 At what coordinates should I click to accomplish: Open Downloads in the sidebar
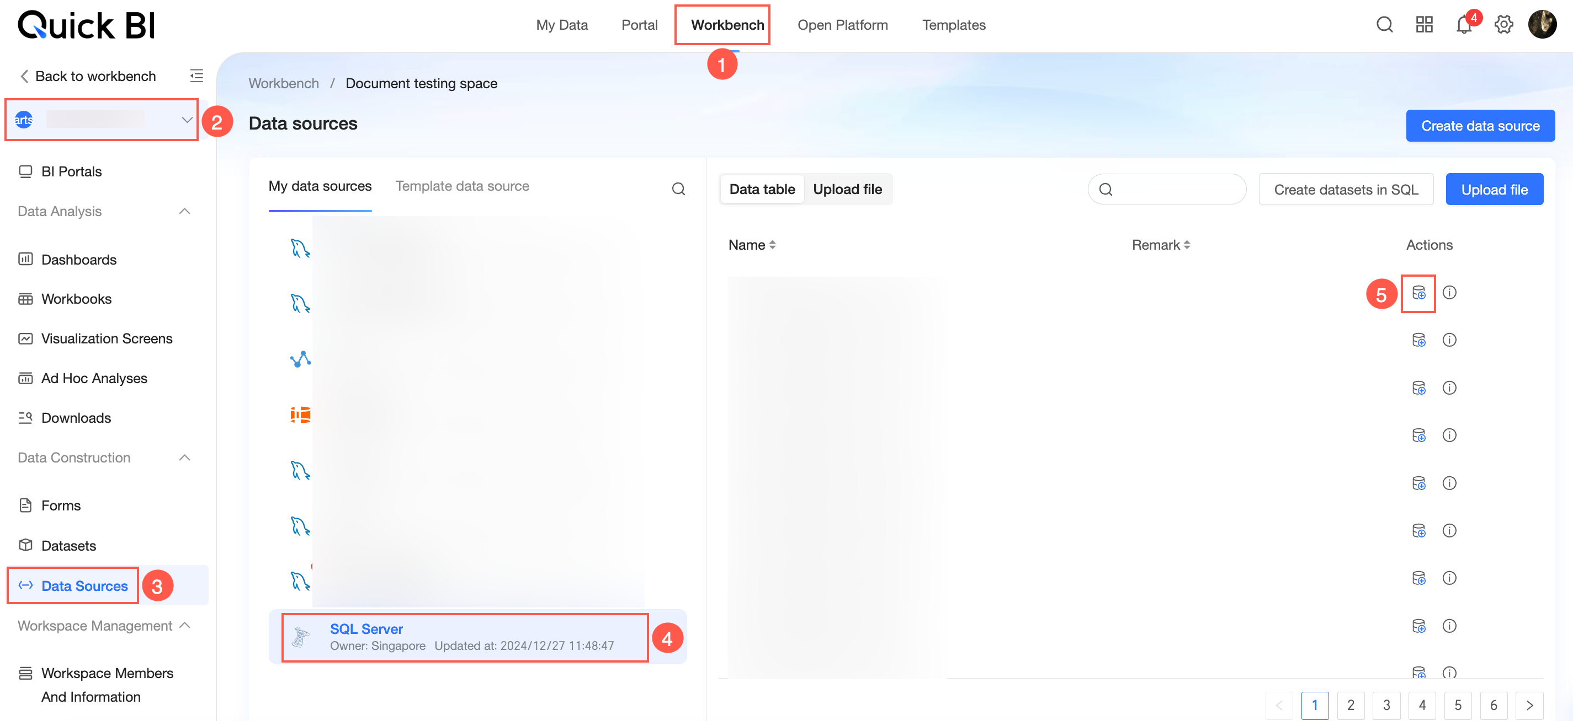pos(76,418)
